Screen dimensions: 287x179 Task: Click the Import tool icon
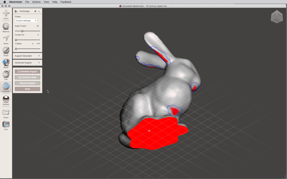pos(6,13)
